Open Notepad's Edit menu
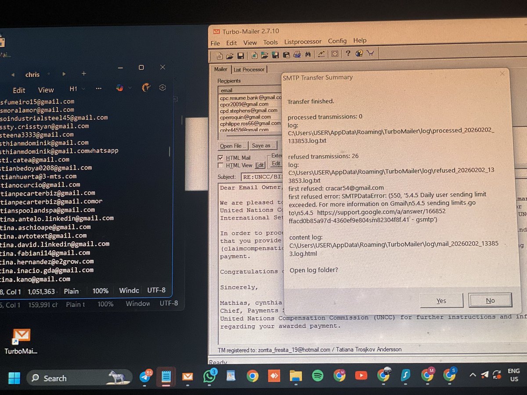Screen dimensions: 527x395 pos(19,90)
